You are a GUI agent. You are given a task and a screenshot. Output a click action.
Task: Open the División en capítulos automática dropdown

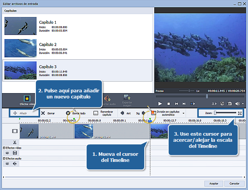coord(184,113)
